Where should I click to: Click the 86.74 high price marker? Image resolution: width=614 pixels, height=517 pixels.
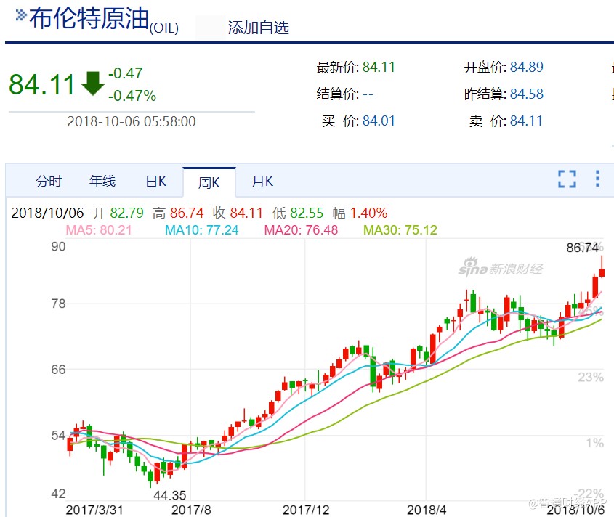(582, 248)
